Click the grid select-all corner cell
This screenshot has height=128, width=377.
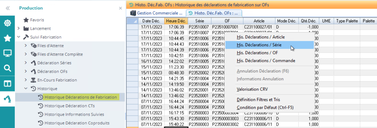pyautogui.click(x=132, y=21)
